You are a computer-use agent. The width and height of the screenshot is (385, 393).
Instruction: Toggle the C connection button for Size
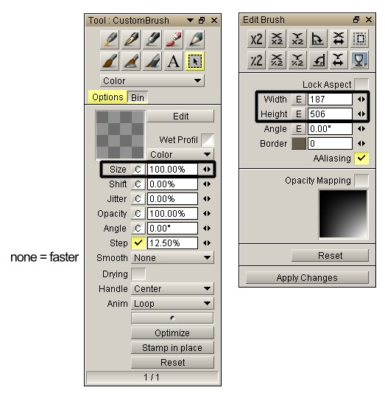pyautogui.click(x=138, y=169)
